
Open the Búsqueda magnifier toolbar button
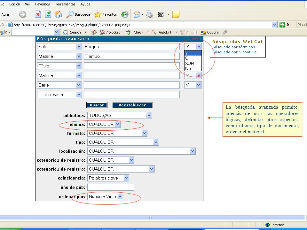point(78,14)
